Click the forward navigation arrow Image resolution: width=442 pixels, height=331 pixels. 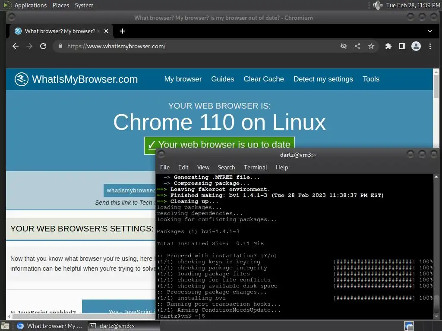[29, 46]
